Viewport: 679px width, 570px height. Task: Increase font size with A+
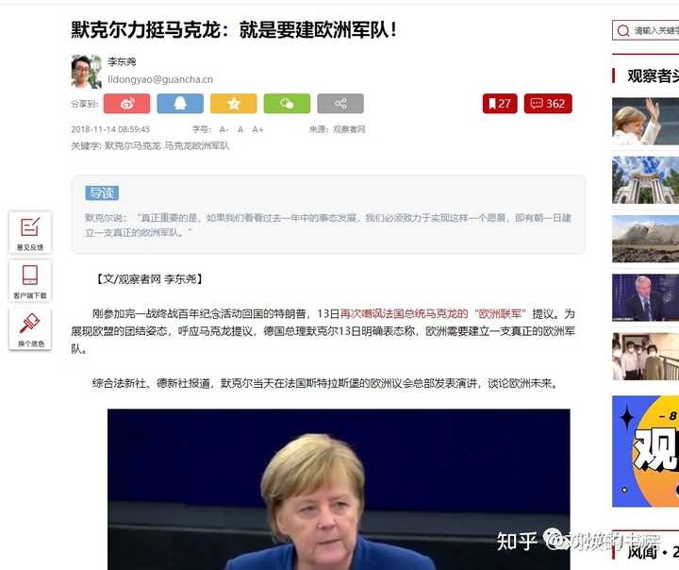tap(257, 129)
